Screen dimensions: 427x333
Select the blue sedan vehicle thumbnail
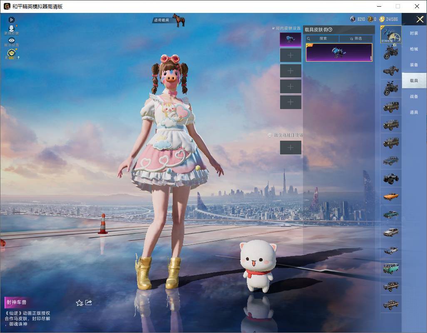(x=391, y=160)
